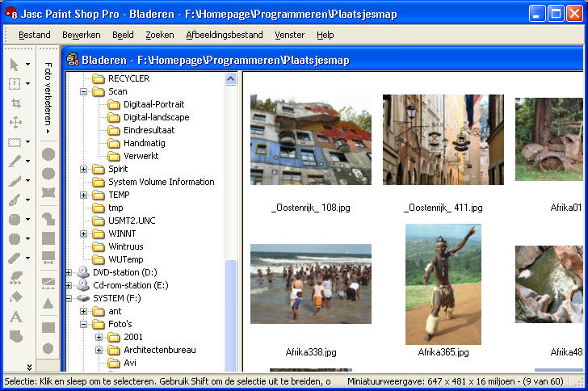588x391 pixels.
Task: Select the Digitaal-Portrait folder
Action: pyautogui.click(x=153, y=104)
